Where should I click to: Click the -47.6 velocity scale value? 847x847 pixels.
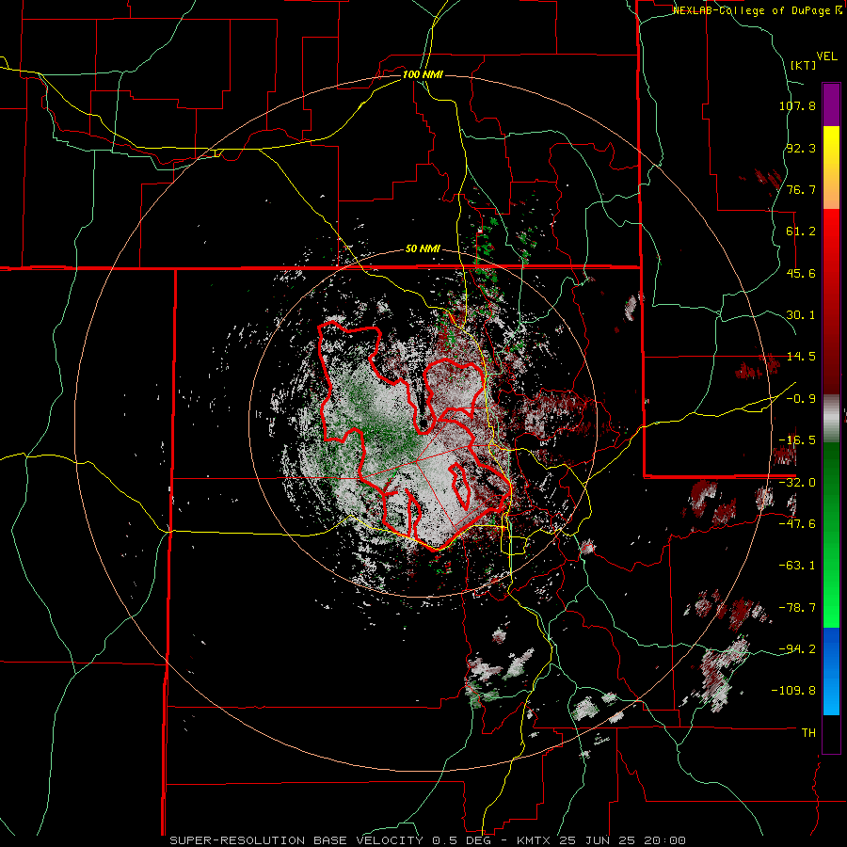click(x=797, y=524)
